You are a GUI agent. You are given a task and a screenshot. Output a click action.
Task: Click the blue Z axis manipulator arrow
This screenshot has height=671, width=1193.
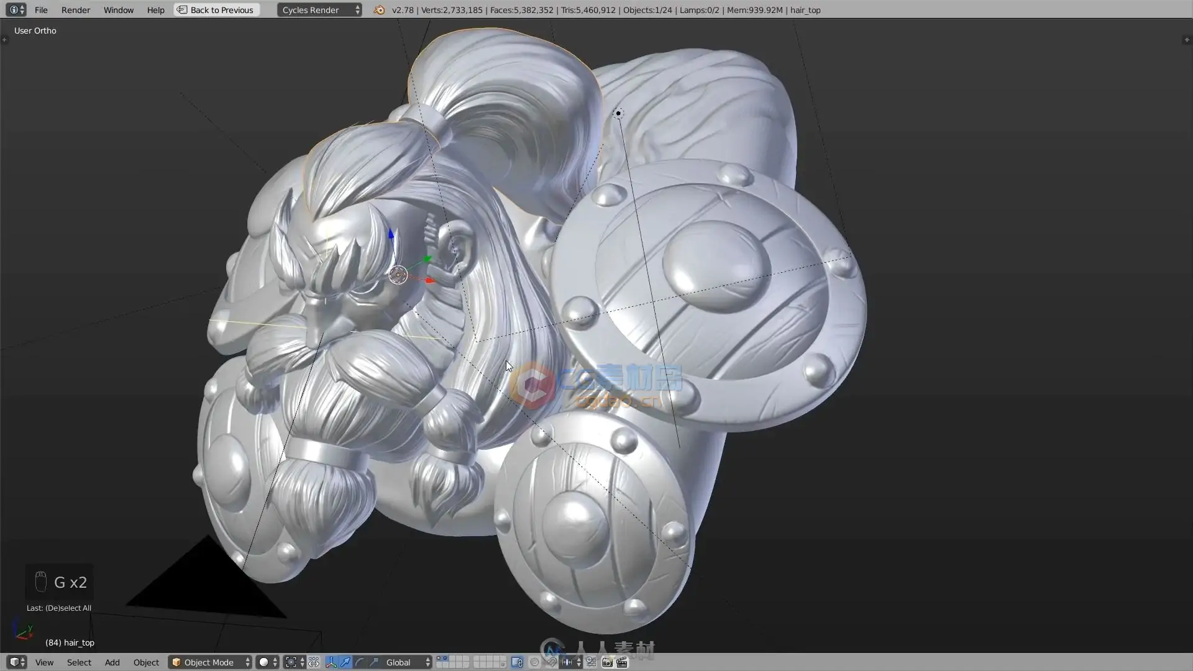[391, 235]
